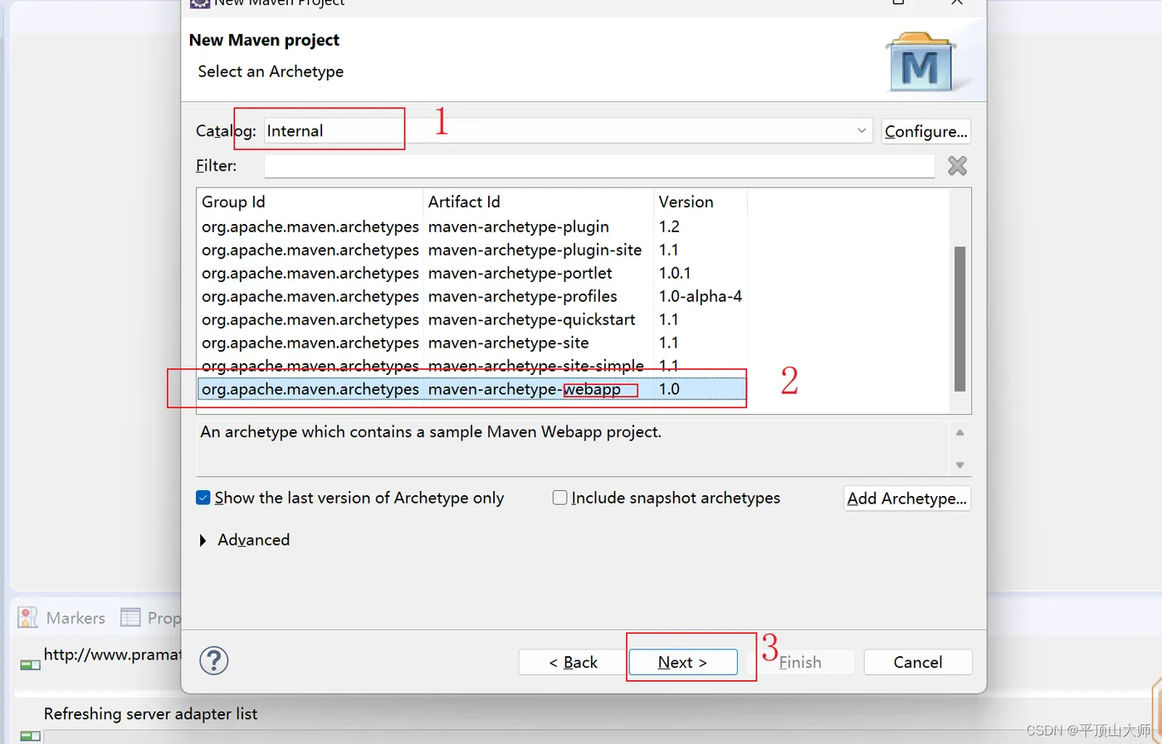Click the Properties tab icon in background window
1162x744 pixels.
(x=130, y=617)
